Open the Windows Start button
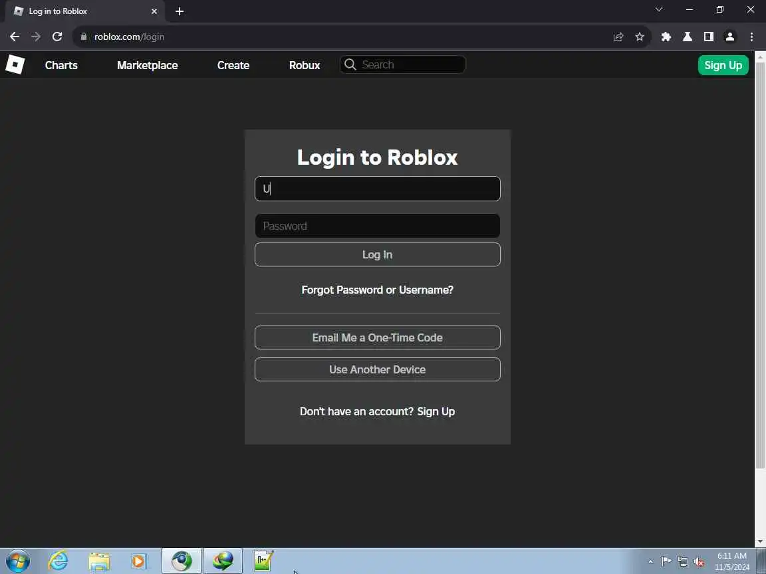The width and height of the screenshot is (766, 574). pyautogui.click(x=18, y=561)
